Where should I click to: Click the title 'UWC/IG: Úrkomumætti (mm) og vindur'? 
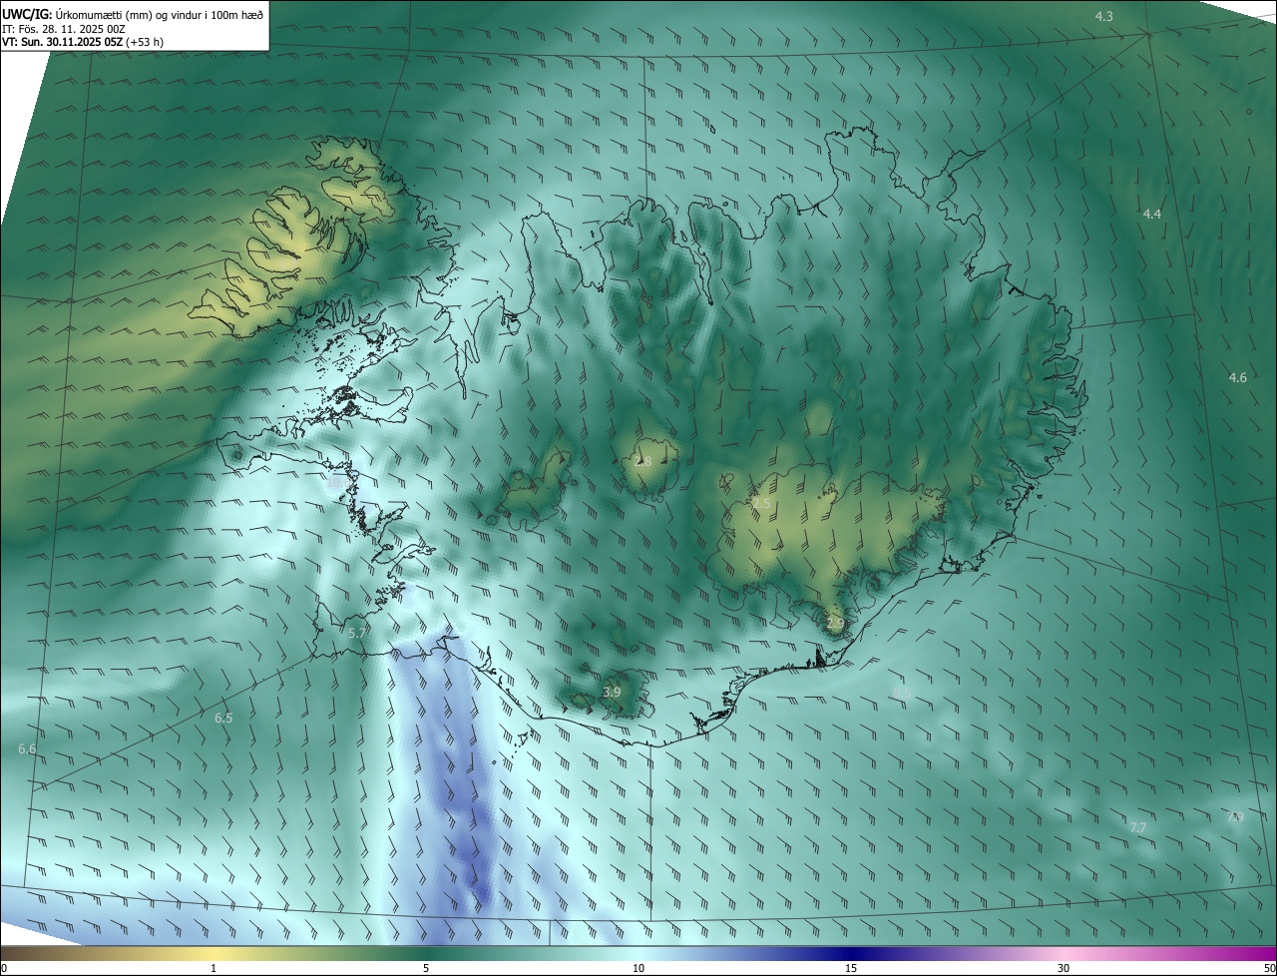133,13
